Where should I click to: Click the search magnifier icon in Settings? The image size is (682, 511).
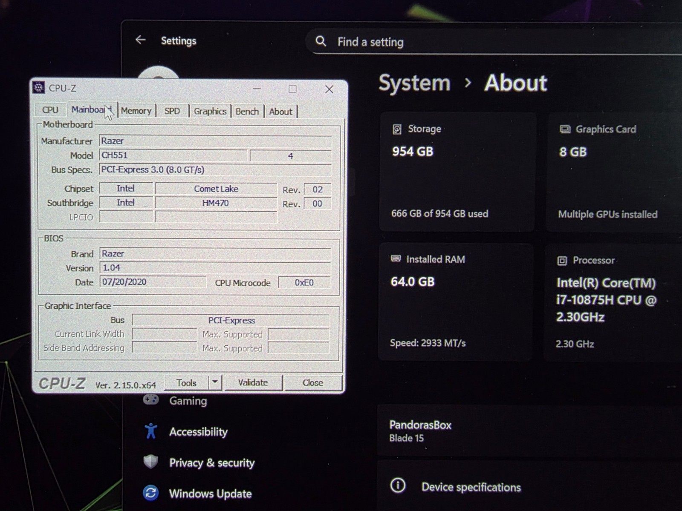(321, 41)
